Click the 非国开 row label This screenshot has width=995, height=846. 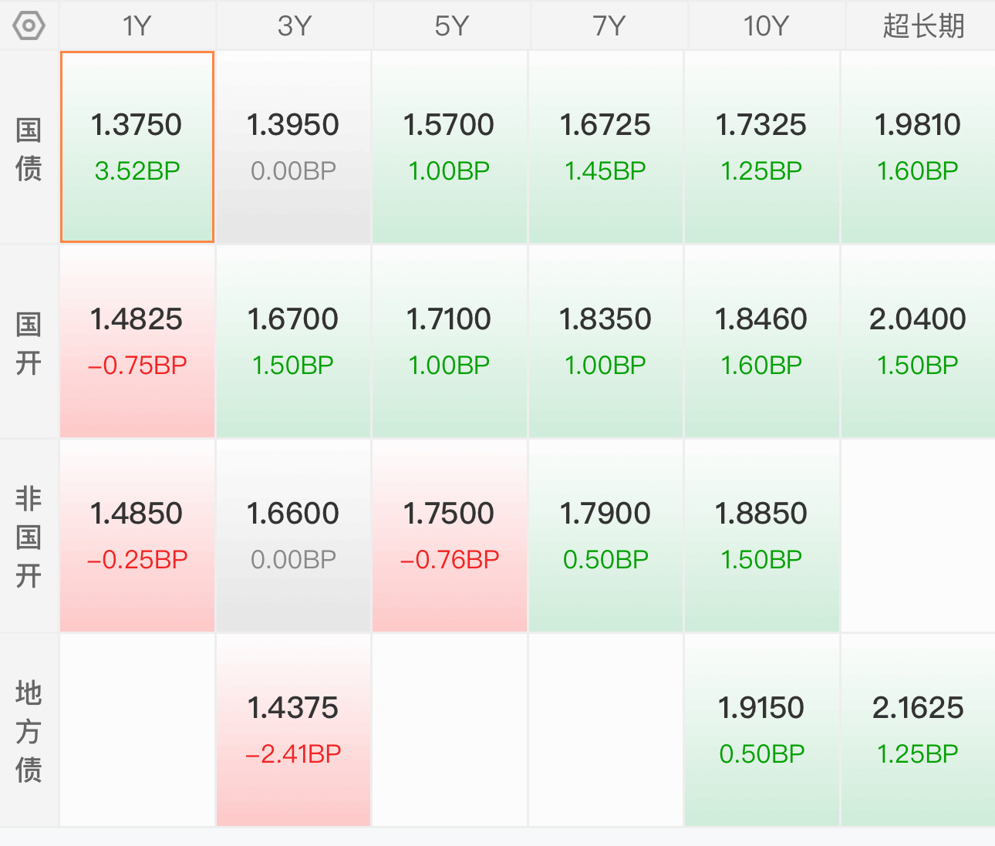29,537
